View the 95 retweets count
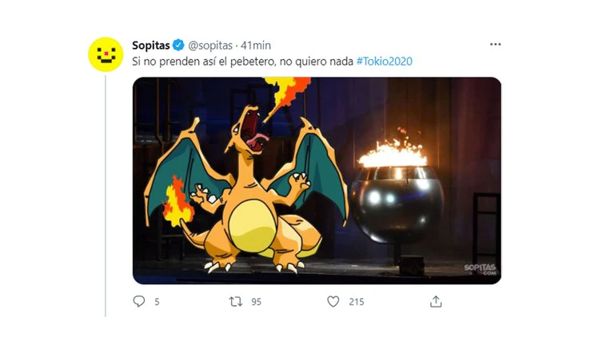Image resolution: width=614 pixels, height=345 pixels. (256, 302)
